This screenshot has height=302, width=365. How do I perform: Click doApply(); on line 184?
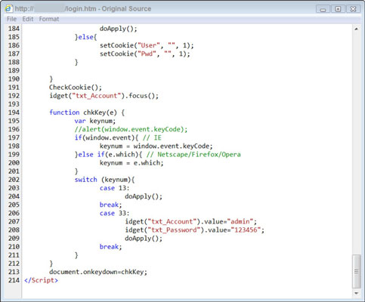(x=119, y=29)
